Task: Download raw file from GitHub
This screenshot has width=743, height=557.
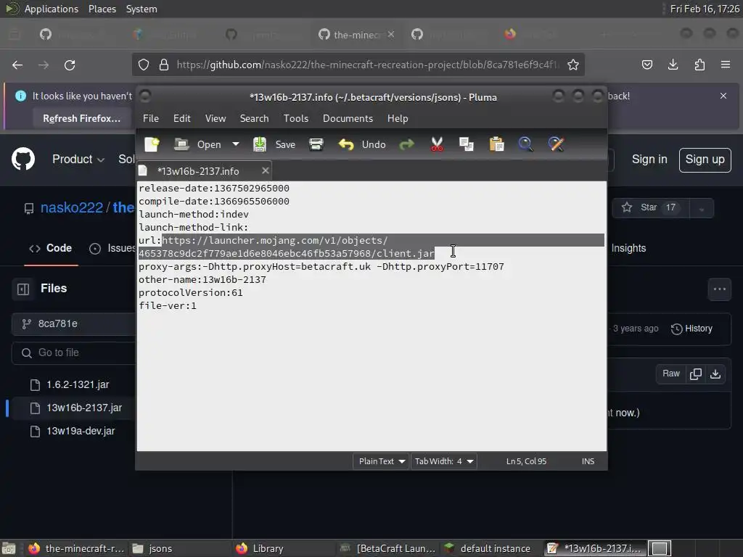Action: pyautogui.click(x=715, y=374)
